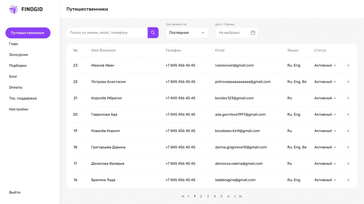Go to Экскурсии in sidebar
Viewport: 364px width, 204px height.
coord(18,55)
